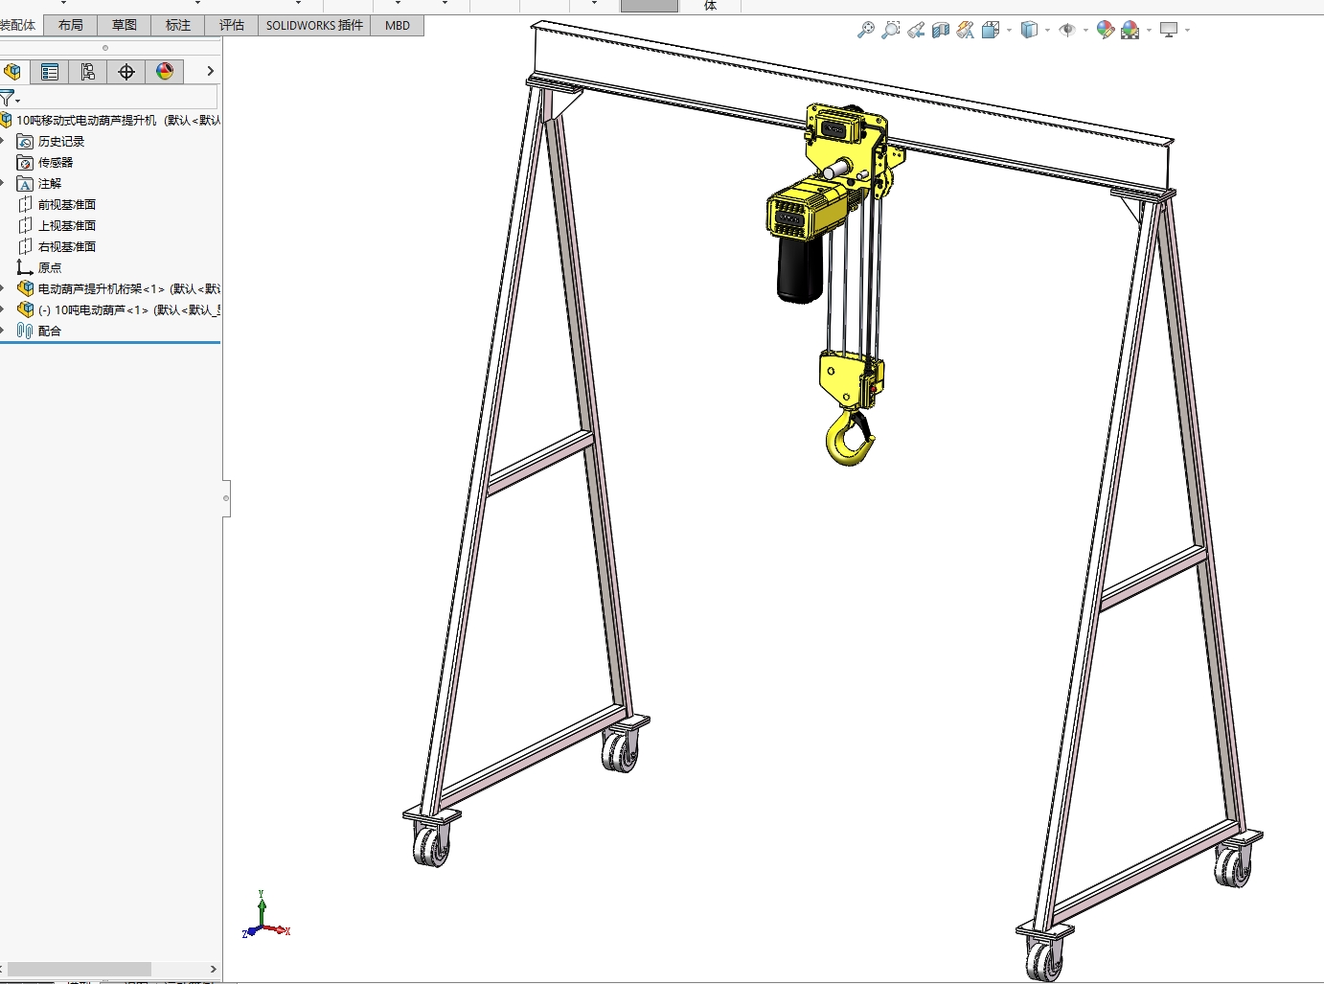
Task: Open Display Style dropdown arrow
Action: point(1047,31)
